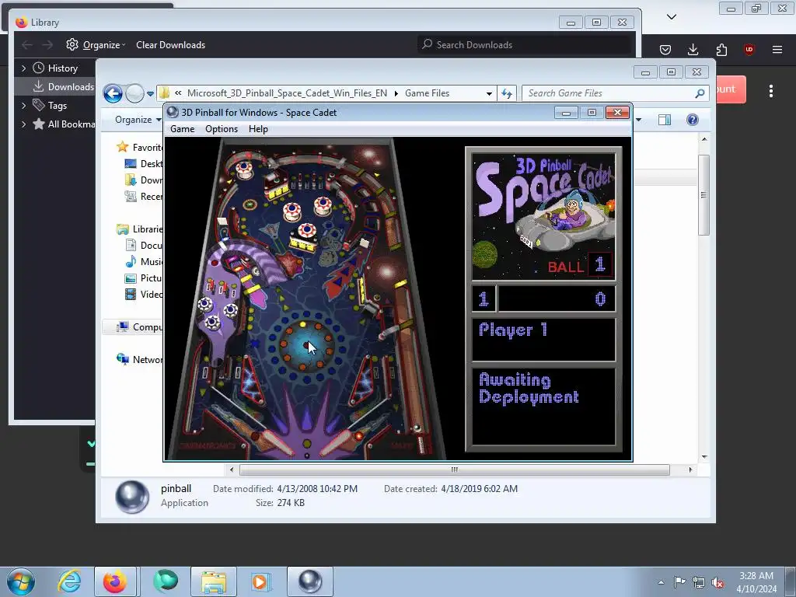The width and height of the screenshot is (796, 597).
Task: Open Explorer help question-mark icon
Action: 693,120
